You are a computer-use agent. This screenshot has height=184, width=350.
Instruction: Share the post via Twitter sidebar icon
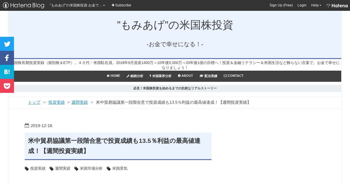pyautogui.click(x=7, y=44)
